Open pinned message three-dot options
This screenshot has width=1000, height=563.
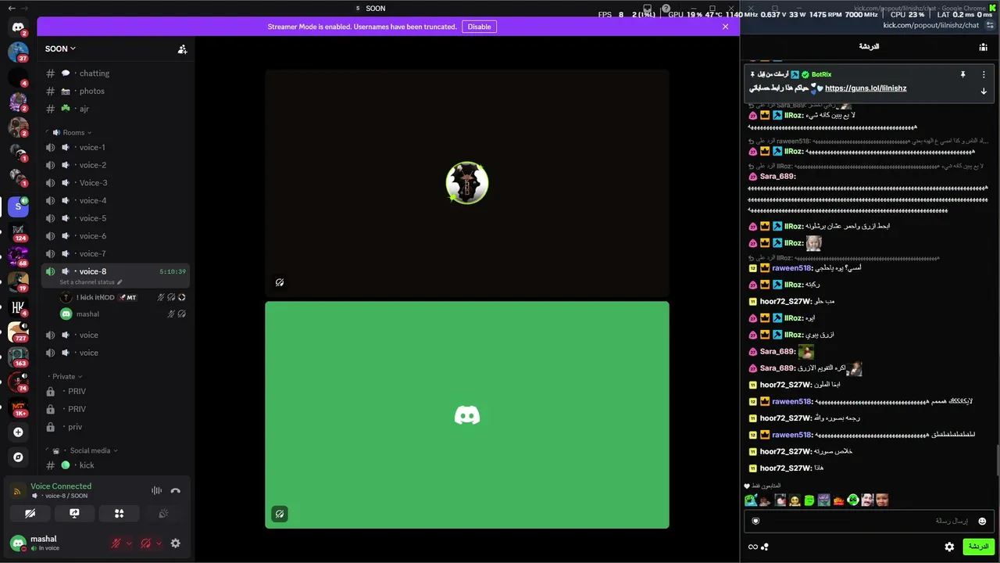point(984,74)
